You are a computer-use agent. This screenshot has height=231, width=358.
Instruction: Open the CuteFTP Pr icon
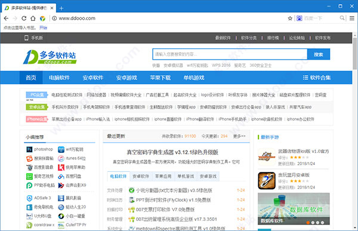point(61,225)
